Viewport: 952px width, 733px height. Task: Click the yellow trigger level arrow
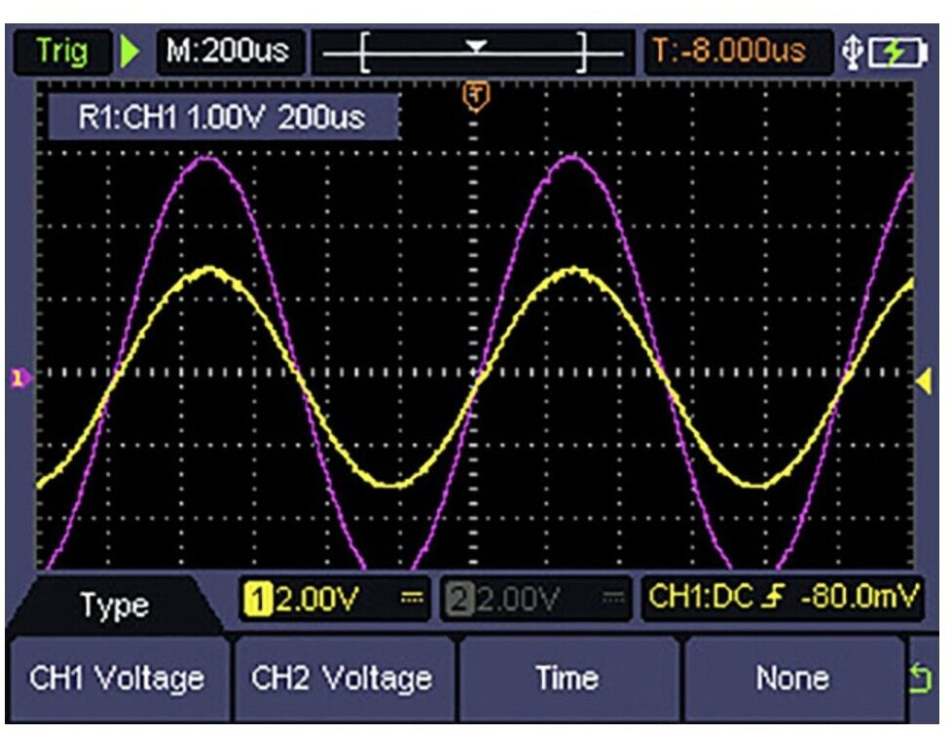[x=923, y=384]
